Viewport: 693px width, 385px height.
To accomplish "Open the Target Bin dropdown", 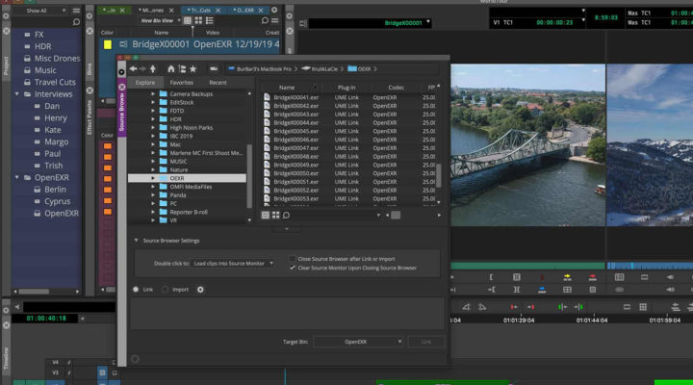I will click(x=358, y=342).
